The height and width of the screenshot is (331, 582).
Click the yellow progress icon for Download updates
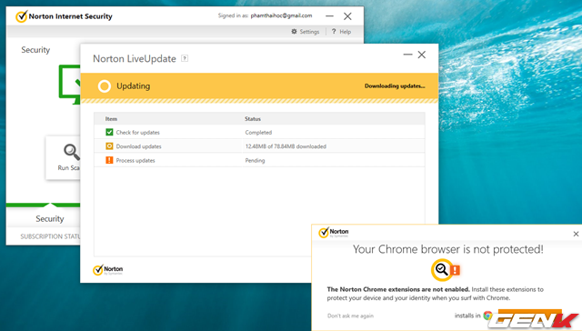pyautogui.click(x=109, y=146)
